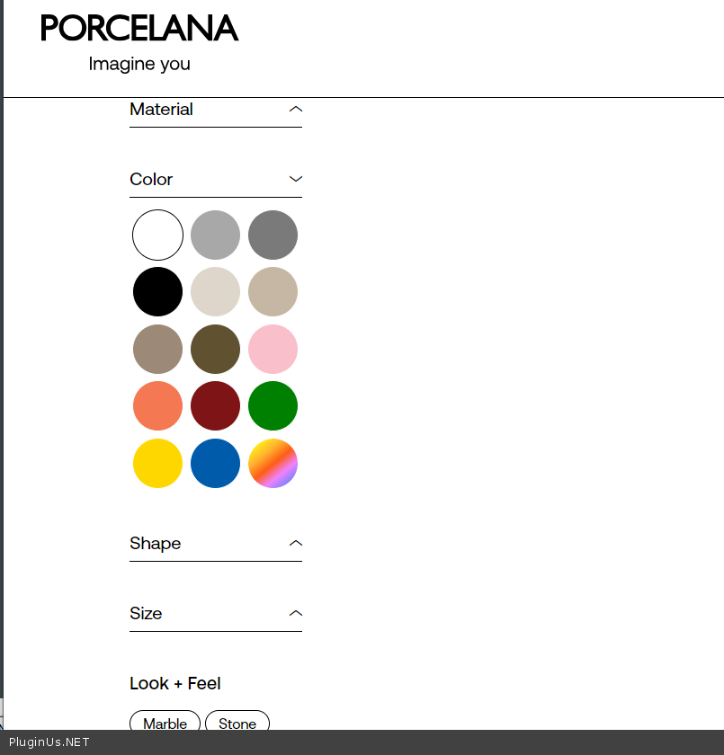Choose the coral orange color swatch

(157, 406)
